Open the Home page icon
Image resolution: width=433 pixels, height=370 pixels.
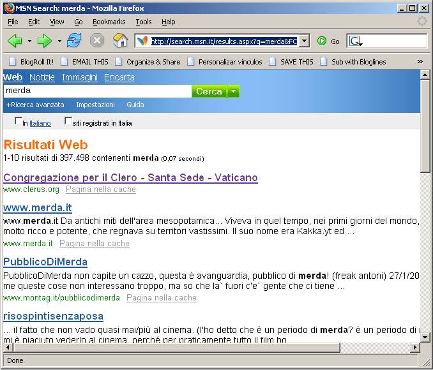120,41
